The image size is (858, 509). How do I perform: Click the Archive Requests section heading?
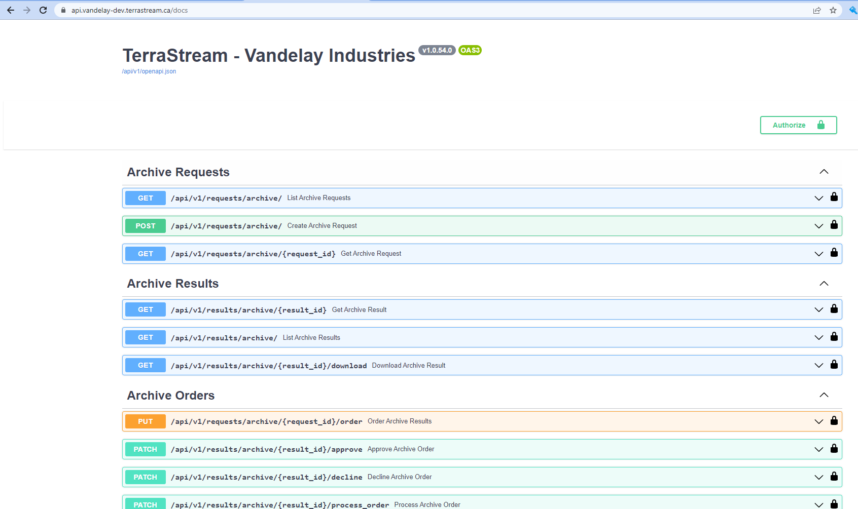(178, 172)
